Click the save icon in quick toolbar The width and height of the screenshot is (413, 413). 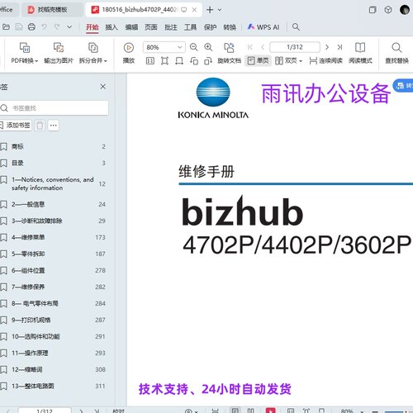point(19,27)
